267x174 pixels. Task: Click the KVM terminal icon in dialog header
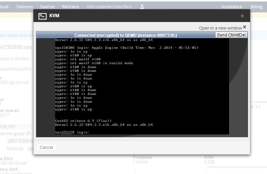click(x=42, y=16)
